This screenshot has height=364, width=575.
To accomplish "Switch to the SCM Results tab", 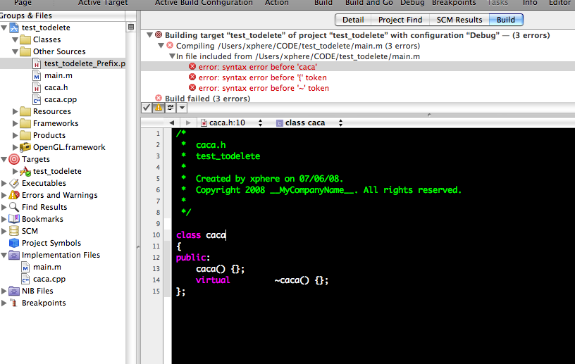I will (x=459, y=20).
